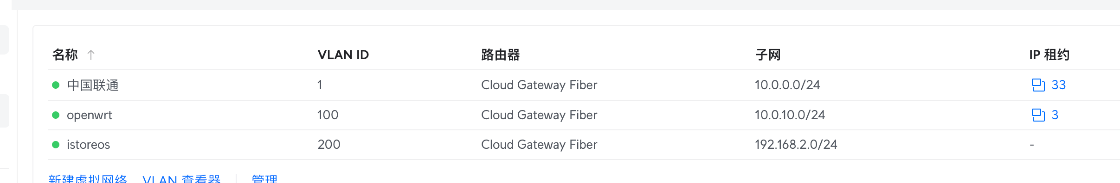Click 新建虚拟网络 link
The image size is (1120, 183).
coord(88,178)
